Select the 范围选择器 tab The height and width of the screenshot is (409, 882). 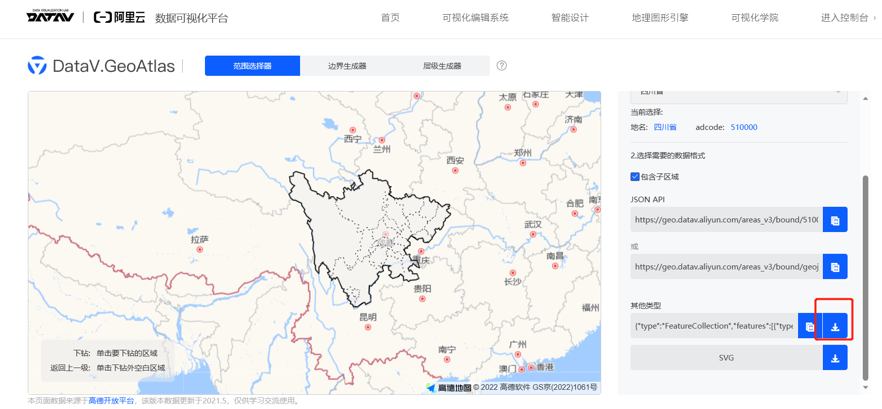pyautogui.click(x=253, y=66)
